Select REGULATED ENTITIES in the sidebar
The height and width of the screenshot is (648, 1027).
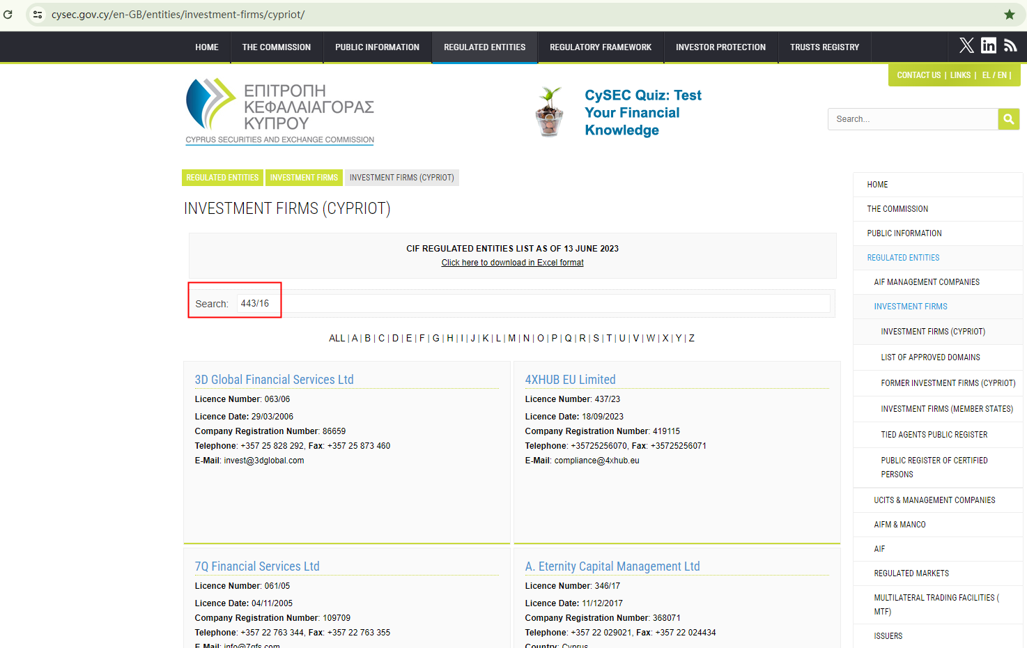pyautogui.click(x=938, y=258)
